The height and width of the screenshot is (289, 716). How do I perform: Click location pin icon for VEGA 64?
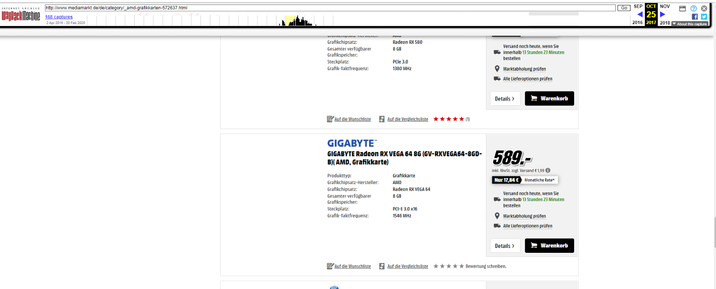497,216
